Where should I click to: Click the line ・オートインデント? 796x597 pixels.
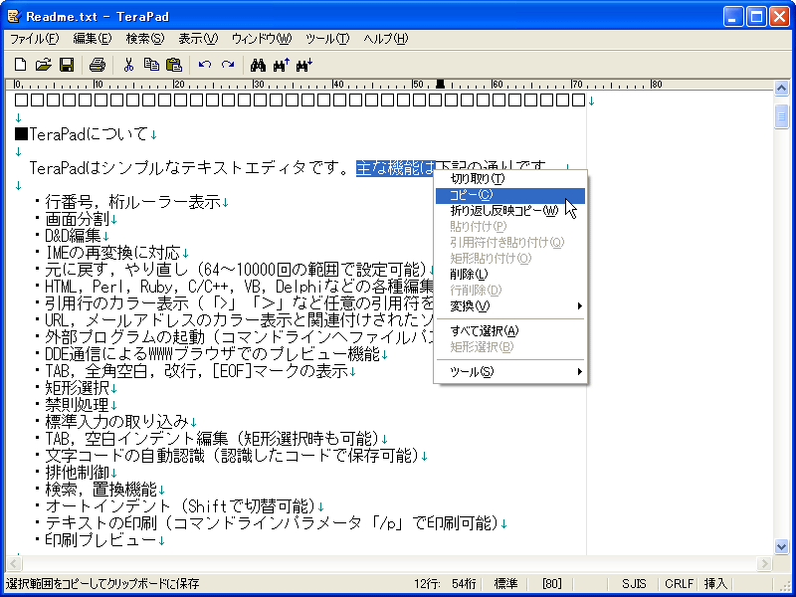[179, 506]
